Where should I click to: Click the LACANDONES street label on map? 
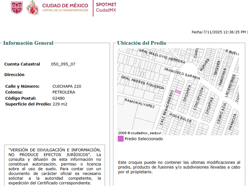click(x=230, y=86)
